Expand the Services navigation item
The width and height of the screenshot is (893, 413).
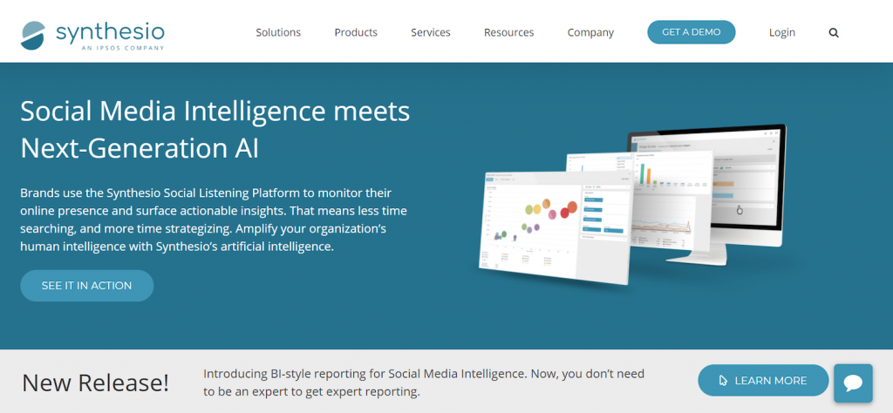(x=431, y=32)
